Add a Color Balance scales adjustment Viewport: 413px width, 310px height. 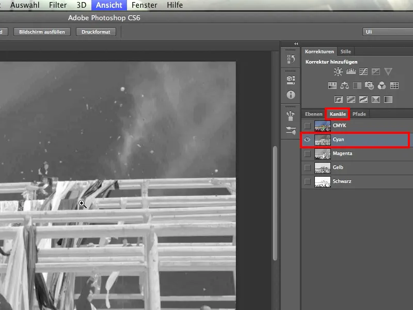344,85
